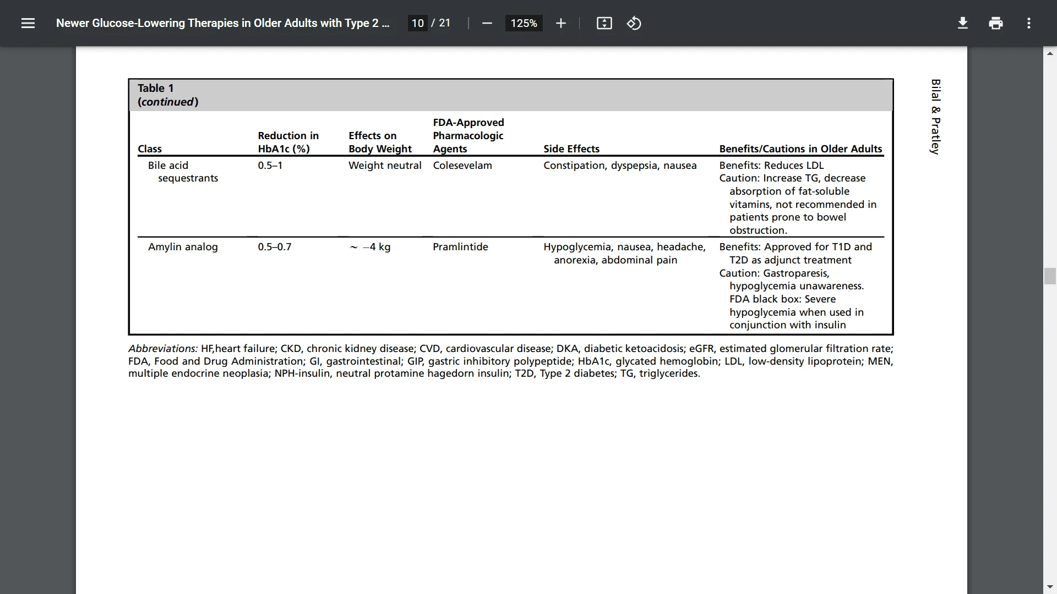Click the scrollbar down arrow
This screenshot has width=1057, height=594.
coord(1050,587)
